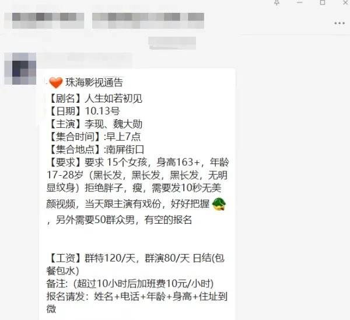Maximize the chat window
The height and width of the screenshot is (320, 350).
(x=323, y=2)
